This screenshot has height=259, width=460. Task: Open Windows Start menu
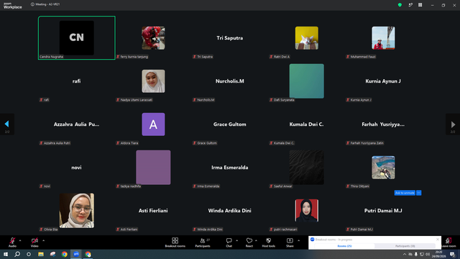click(x=6, y=254)
